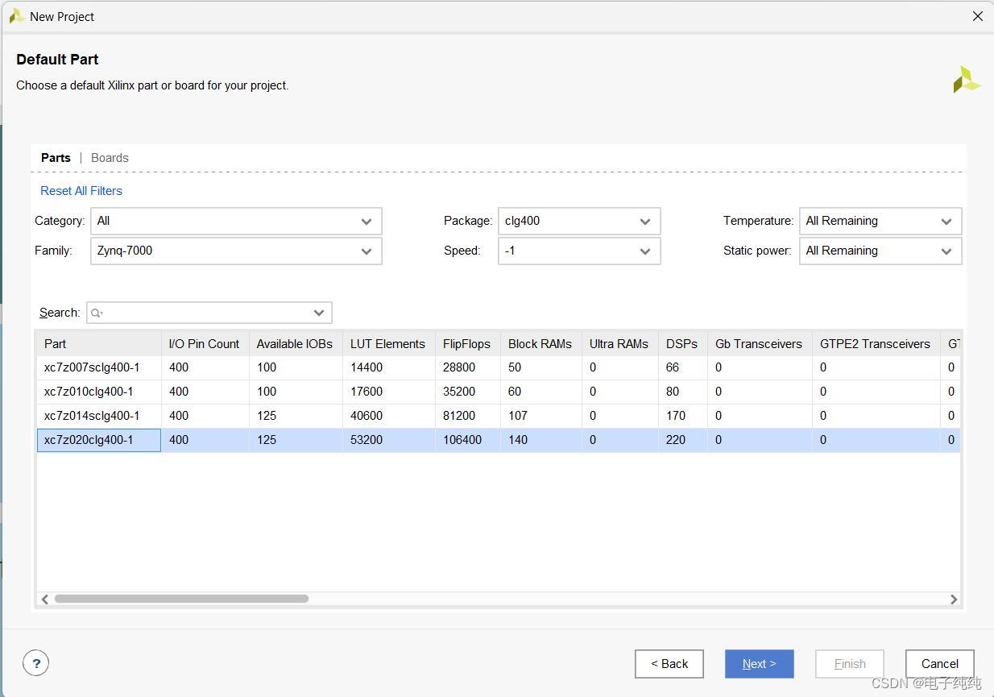Sort by Ultra RAMs column header

click(x=620, y=344)
